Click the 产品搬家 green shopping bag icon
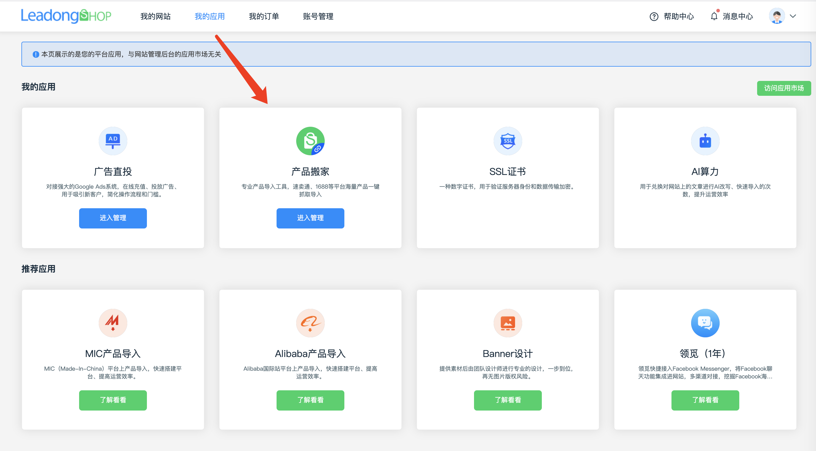This screenshot has height=451, width=816. point(310,141)
